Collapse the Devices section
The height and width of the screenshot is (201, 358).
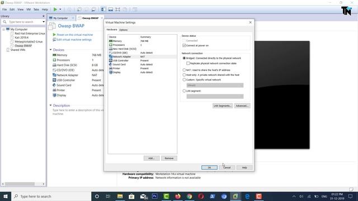point(50,50)
